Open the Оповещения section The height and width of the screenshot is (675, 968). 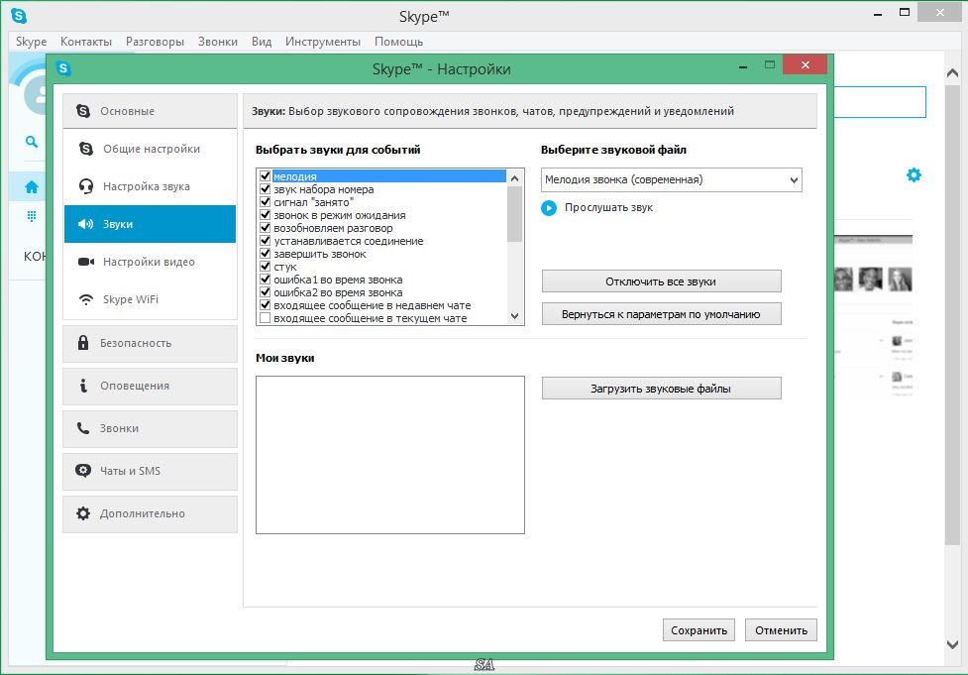(150, 386)
